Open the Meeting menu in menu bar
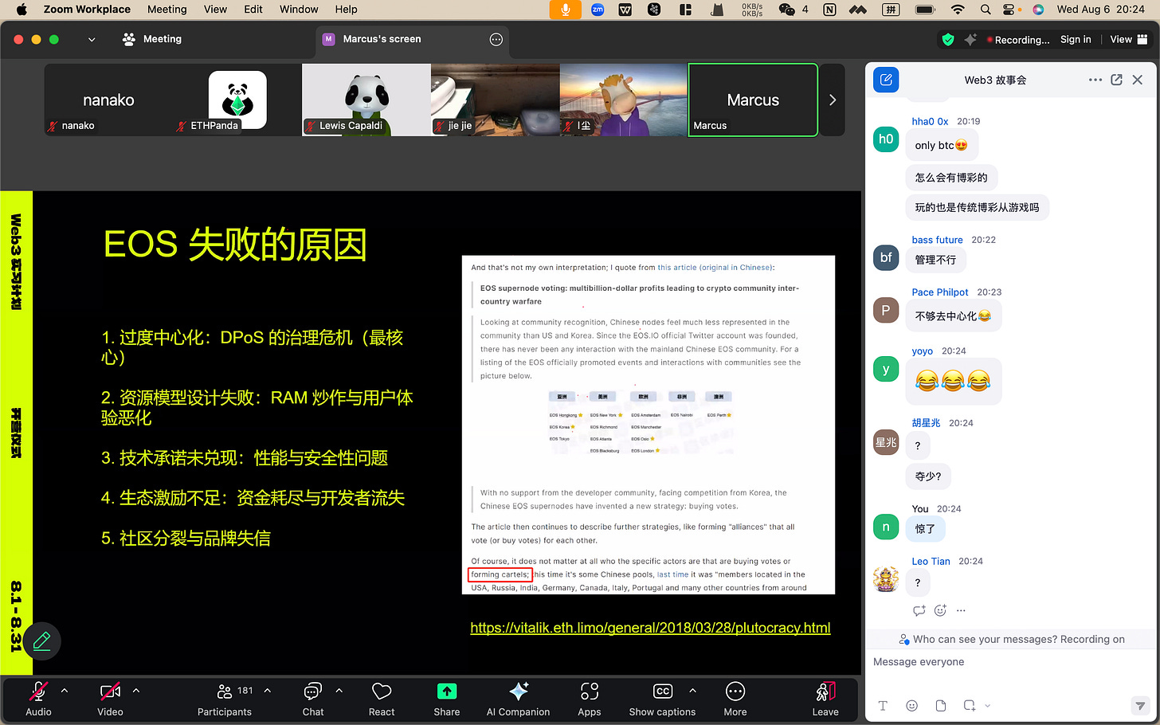 pyautogui.click(x=167, y=10)
